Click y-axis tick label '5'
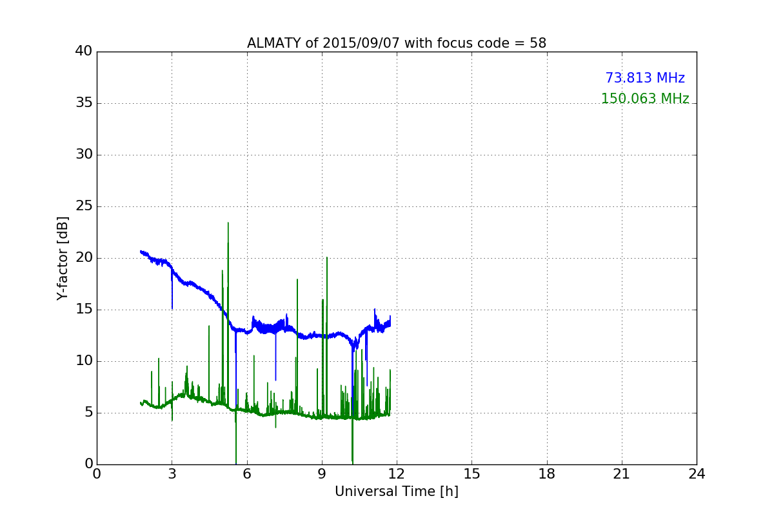774x516 pixels. [88, 413]
